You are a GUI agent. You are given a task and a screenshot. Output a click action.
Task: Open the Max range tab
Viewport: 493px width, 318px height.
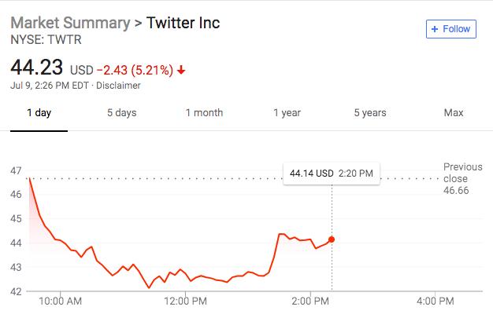coord(453,113)
